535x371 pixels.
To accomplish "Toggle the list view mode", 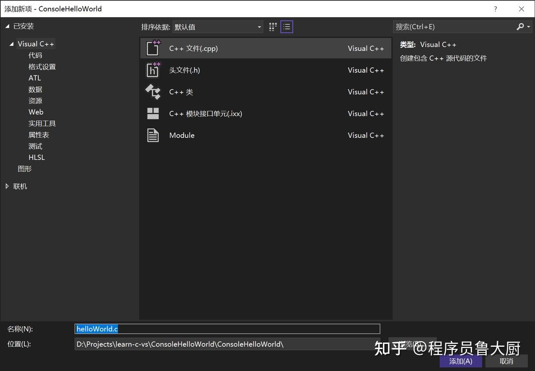I will coord(286,26).
